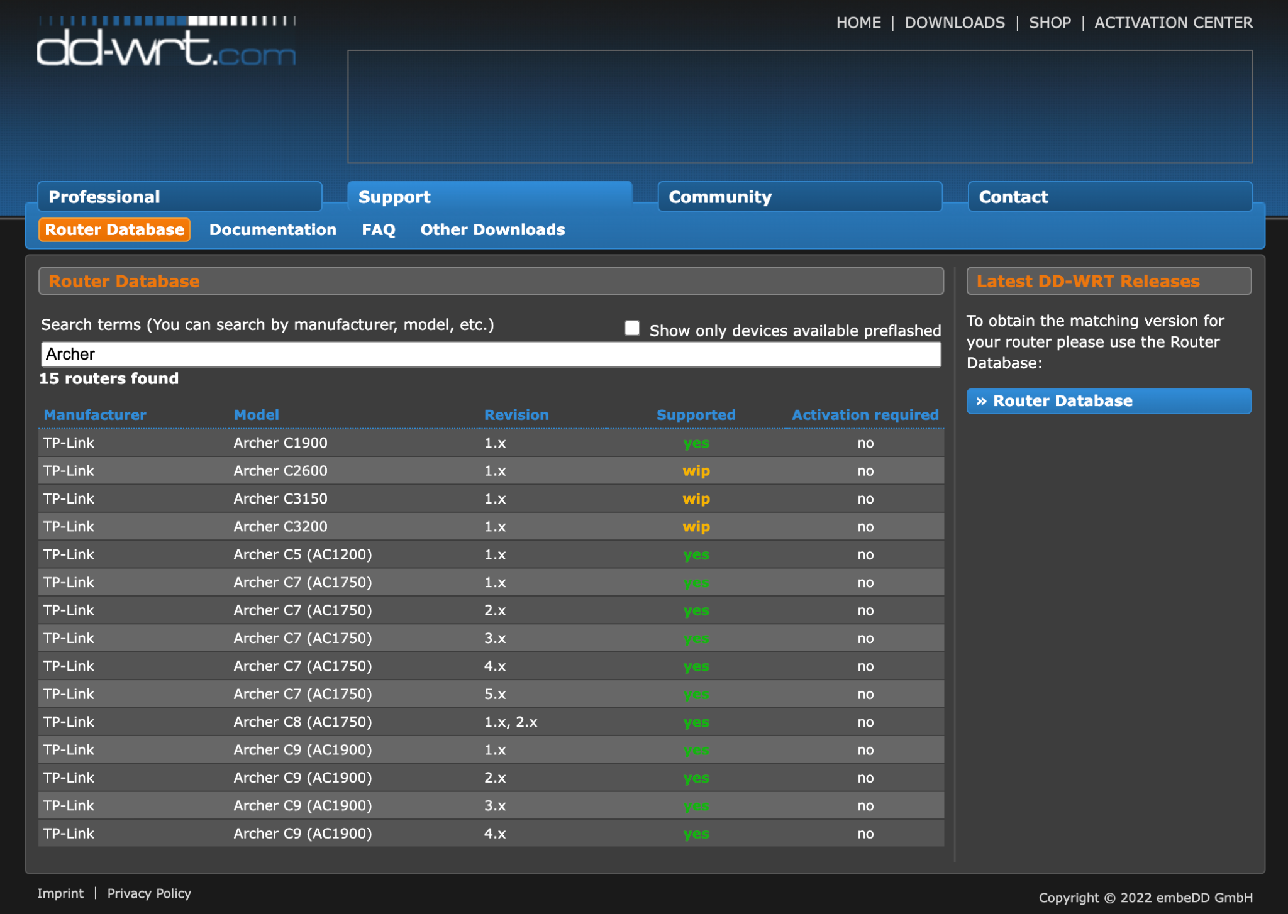Select the Router Database submenu item
Screen dimensions: 1288x914
(114, 229)
